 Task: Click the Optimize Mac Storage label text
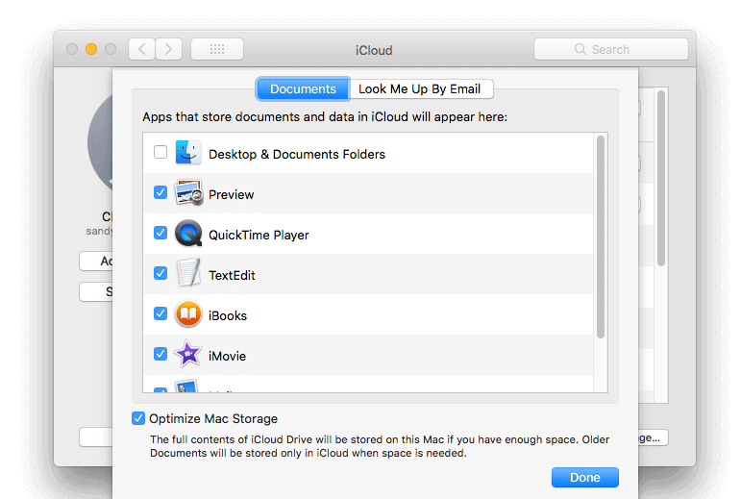pos(213,418)
